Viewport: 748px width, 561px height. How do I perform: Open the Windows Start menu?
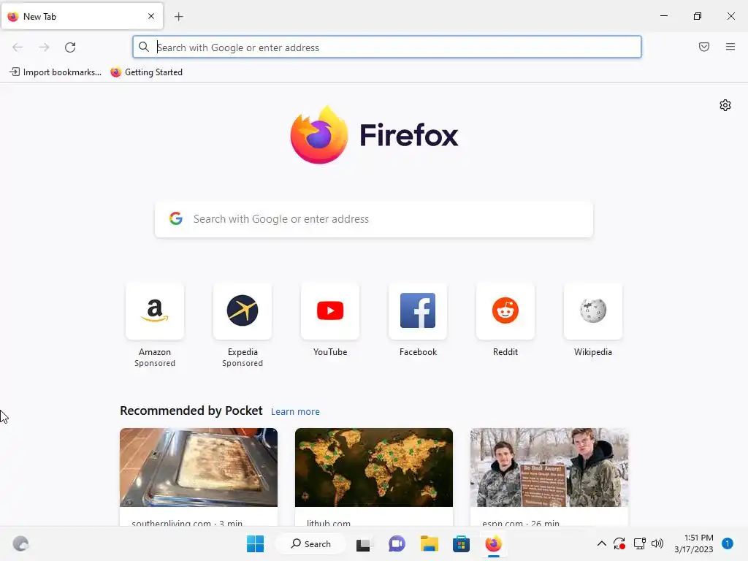tap(255, 543)
